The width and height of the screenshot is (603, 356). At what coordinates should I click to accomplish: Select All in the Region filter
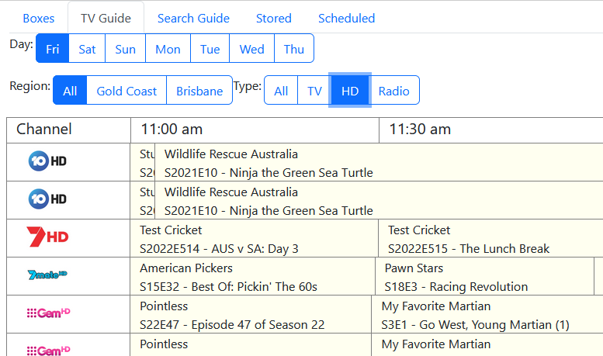click(x=70, y=90)
